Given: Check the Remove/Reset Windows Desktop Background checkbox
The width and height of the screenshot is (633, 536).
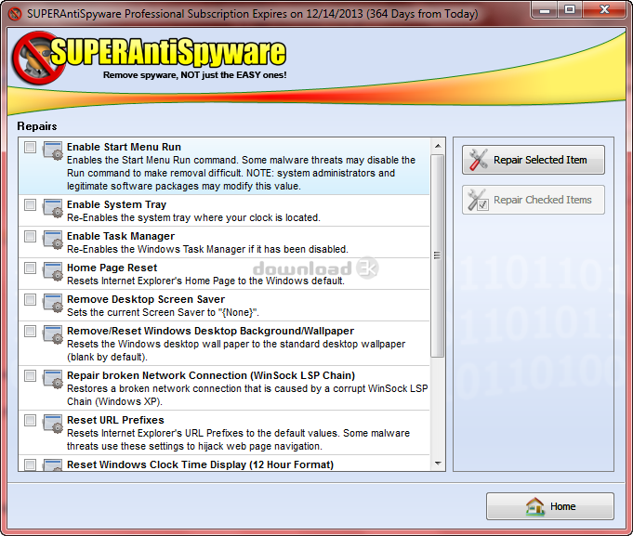Looking at the screenshot, I should [31, 332].
